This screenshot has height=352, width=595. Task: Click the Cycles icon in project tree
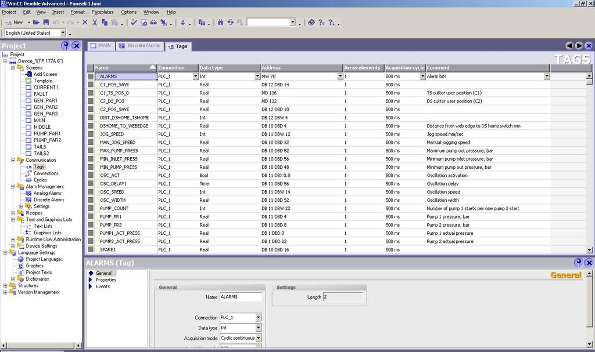click(28, 180)
